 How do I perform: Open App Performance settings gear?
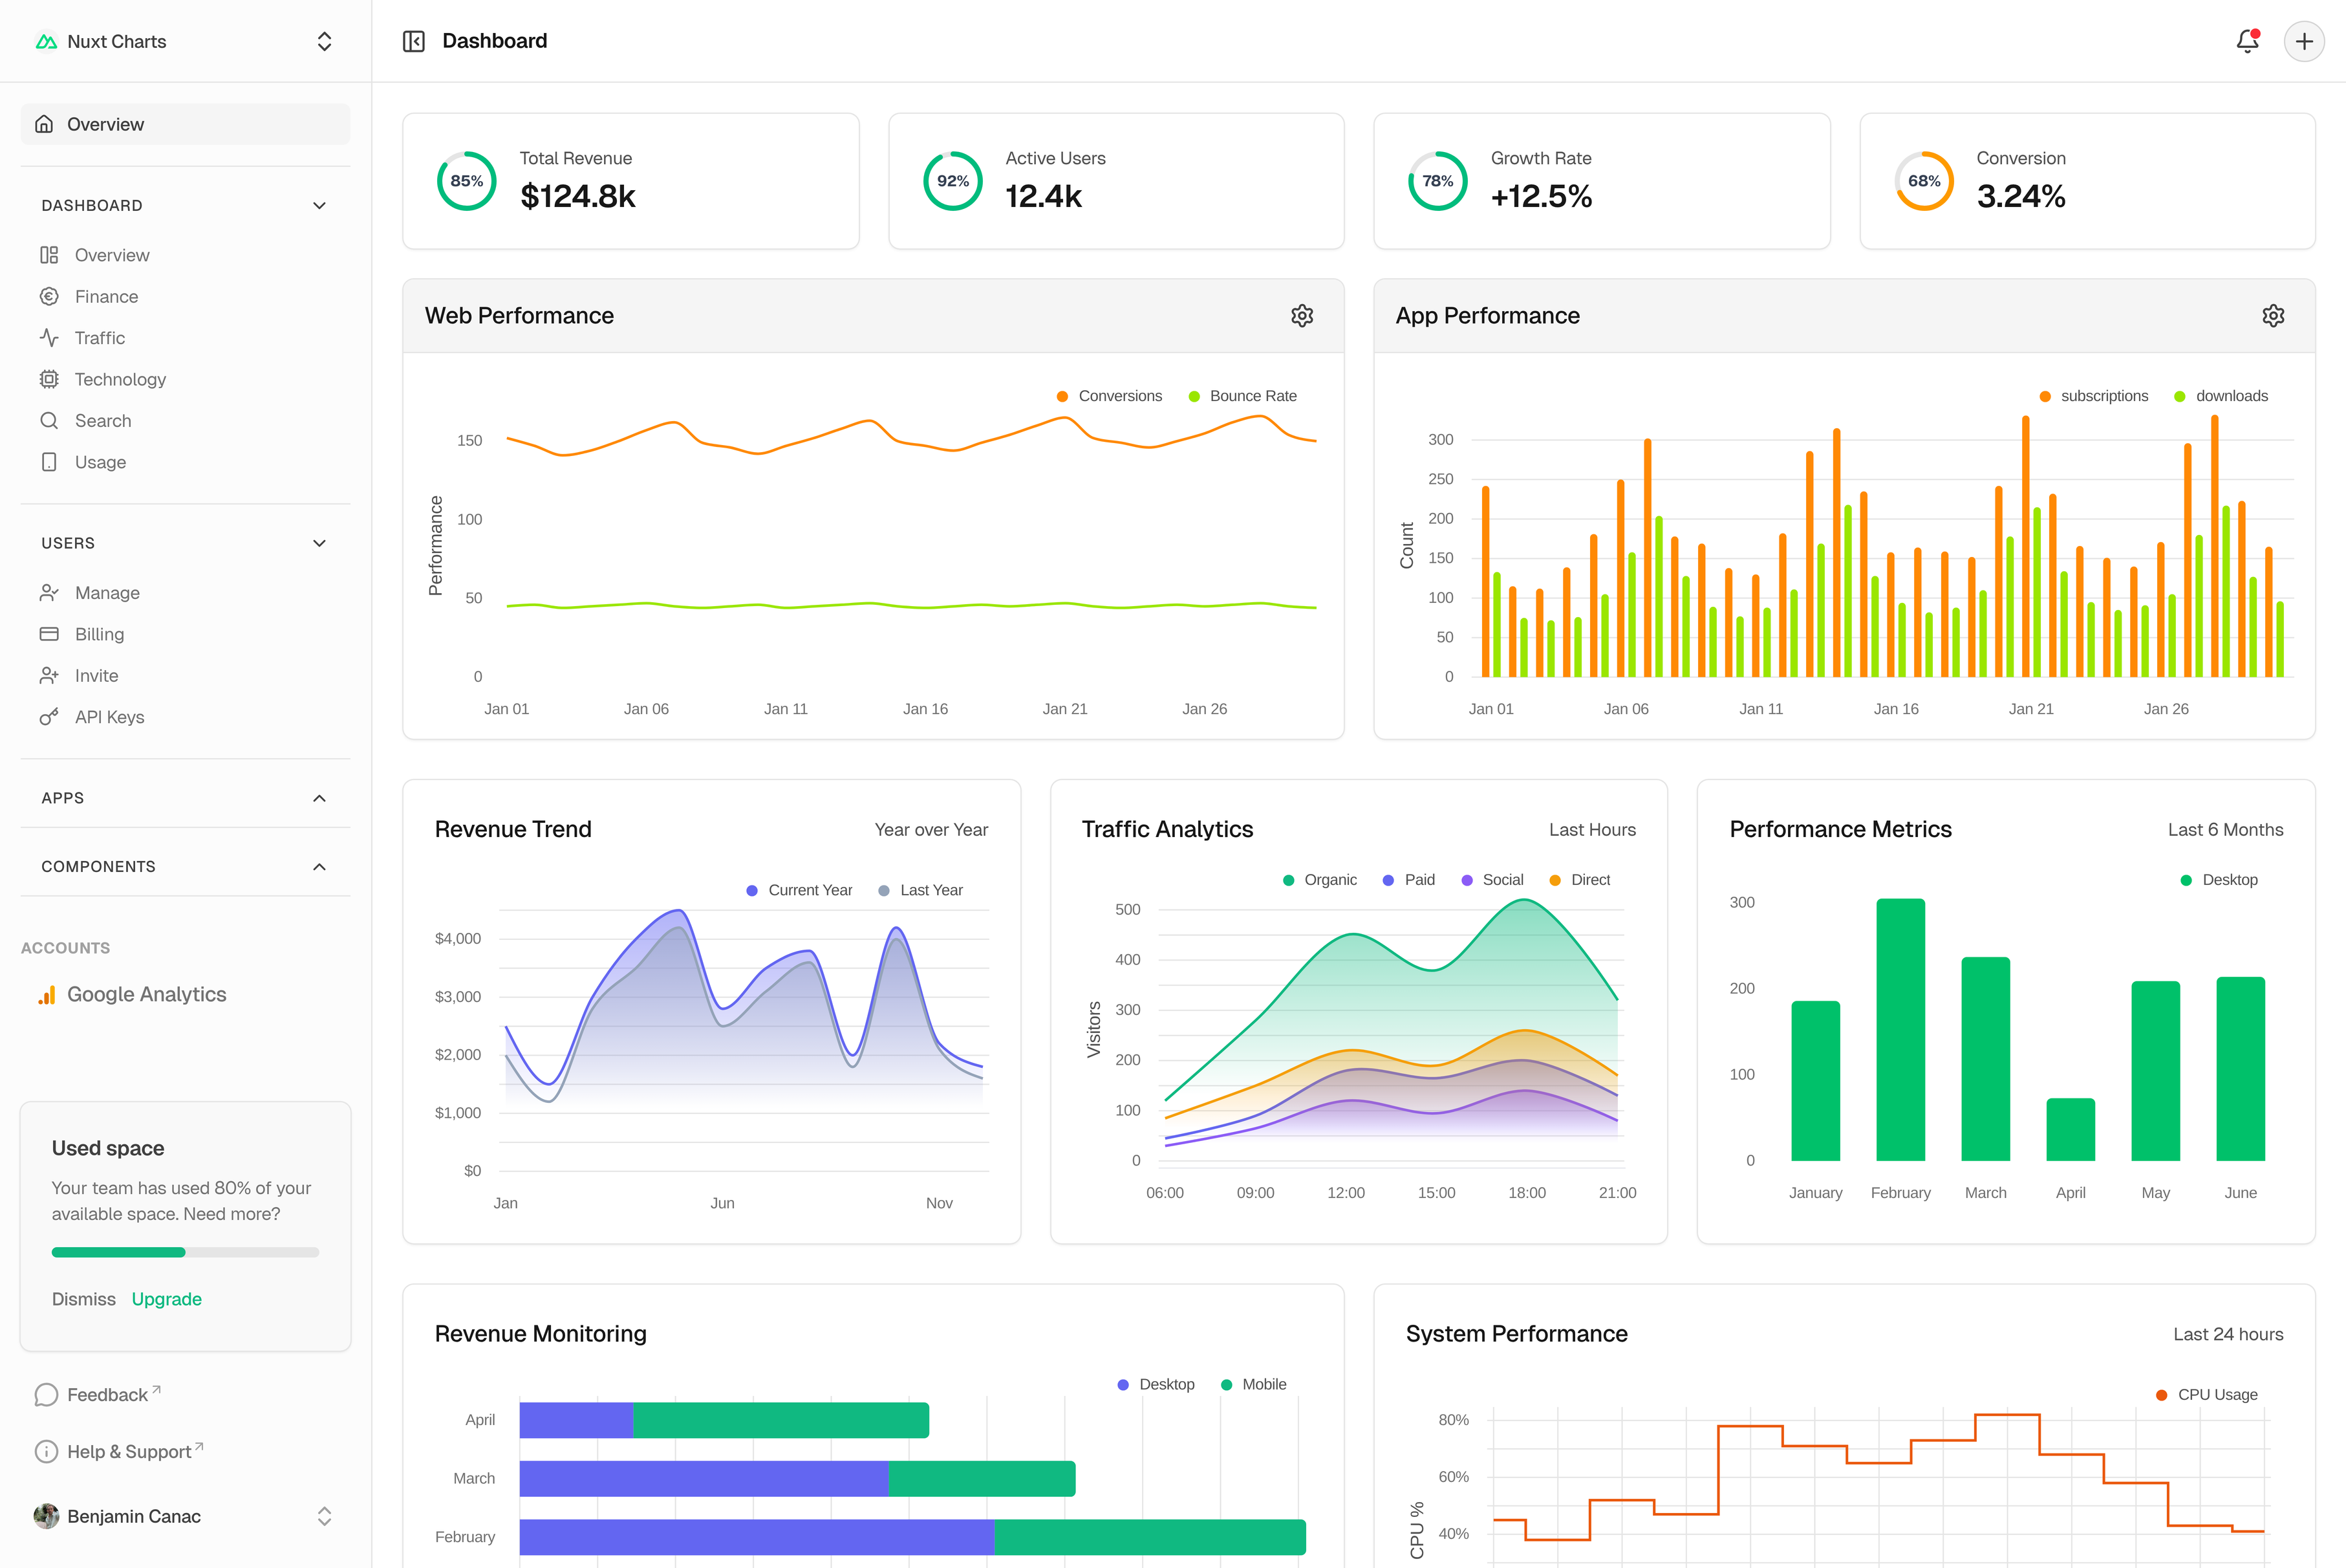2273,316
